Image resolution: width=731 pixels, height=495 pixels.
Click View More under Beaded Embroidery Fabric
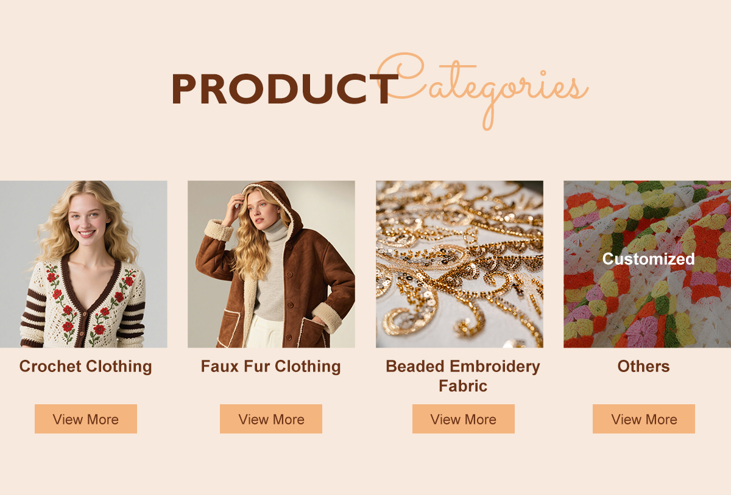[464, 419]
